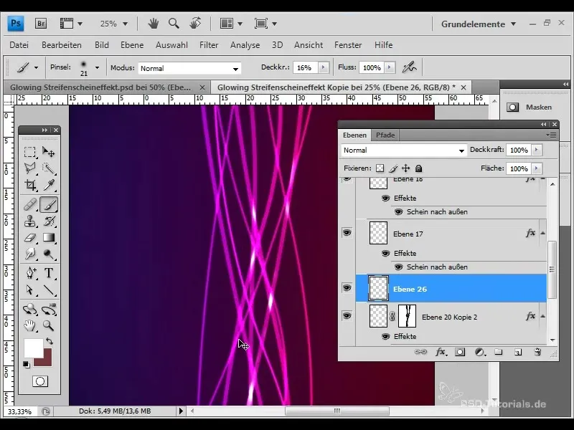Click the trash icon to delete layer
Viewport: 574px width, 430px height.
537,352
